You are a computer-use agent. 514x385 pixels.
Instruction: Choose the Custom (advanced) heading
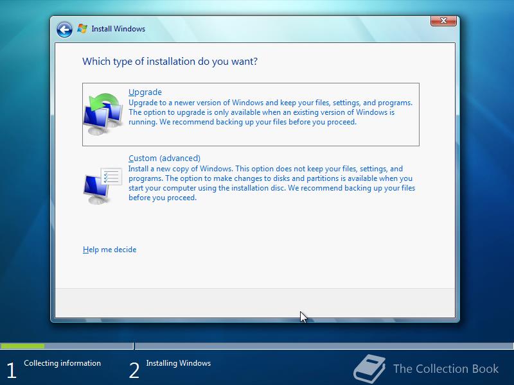tap(164, 158)
